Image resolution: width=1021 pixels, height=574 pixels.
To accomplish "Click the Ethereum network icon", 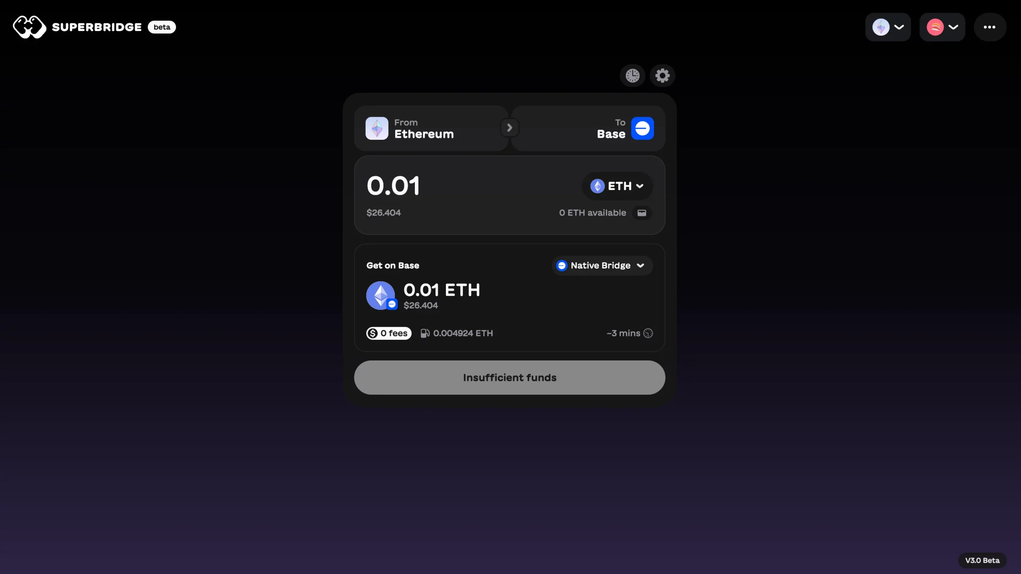I will tap(376, 128).
